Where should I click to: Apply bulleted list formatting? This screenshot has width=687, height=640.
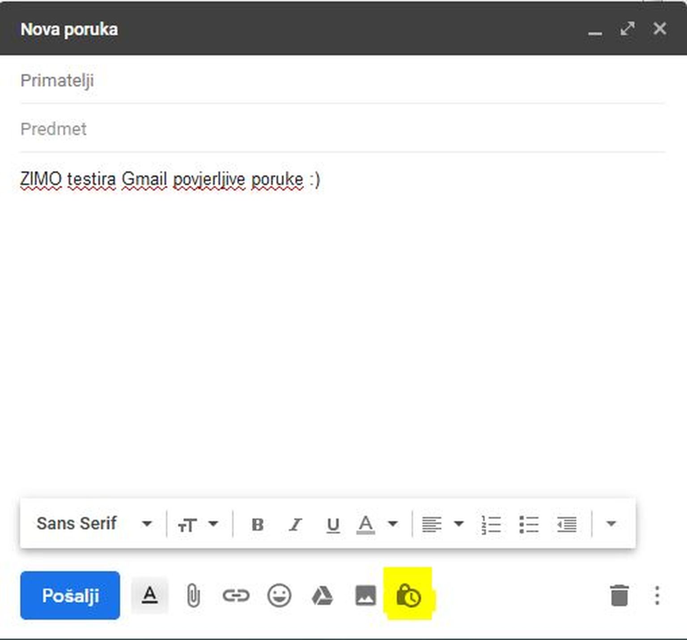(x=529, y=524)
